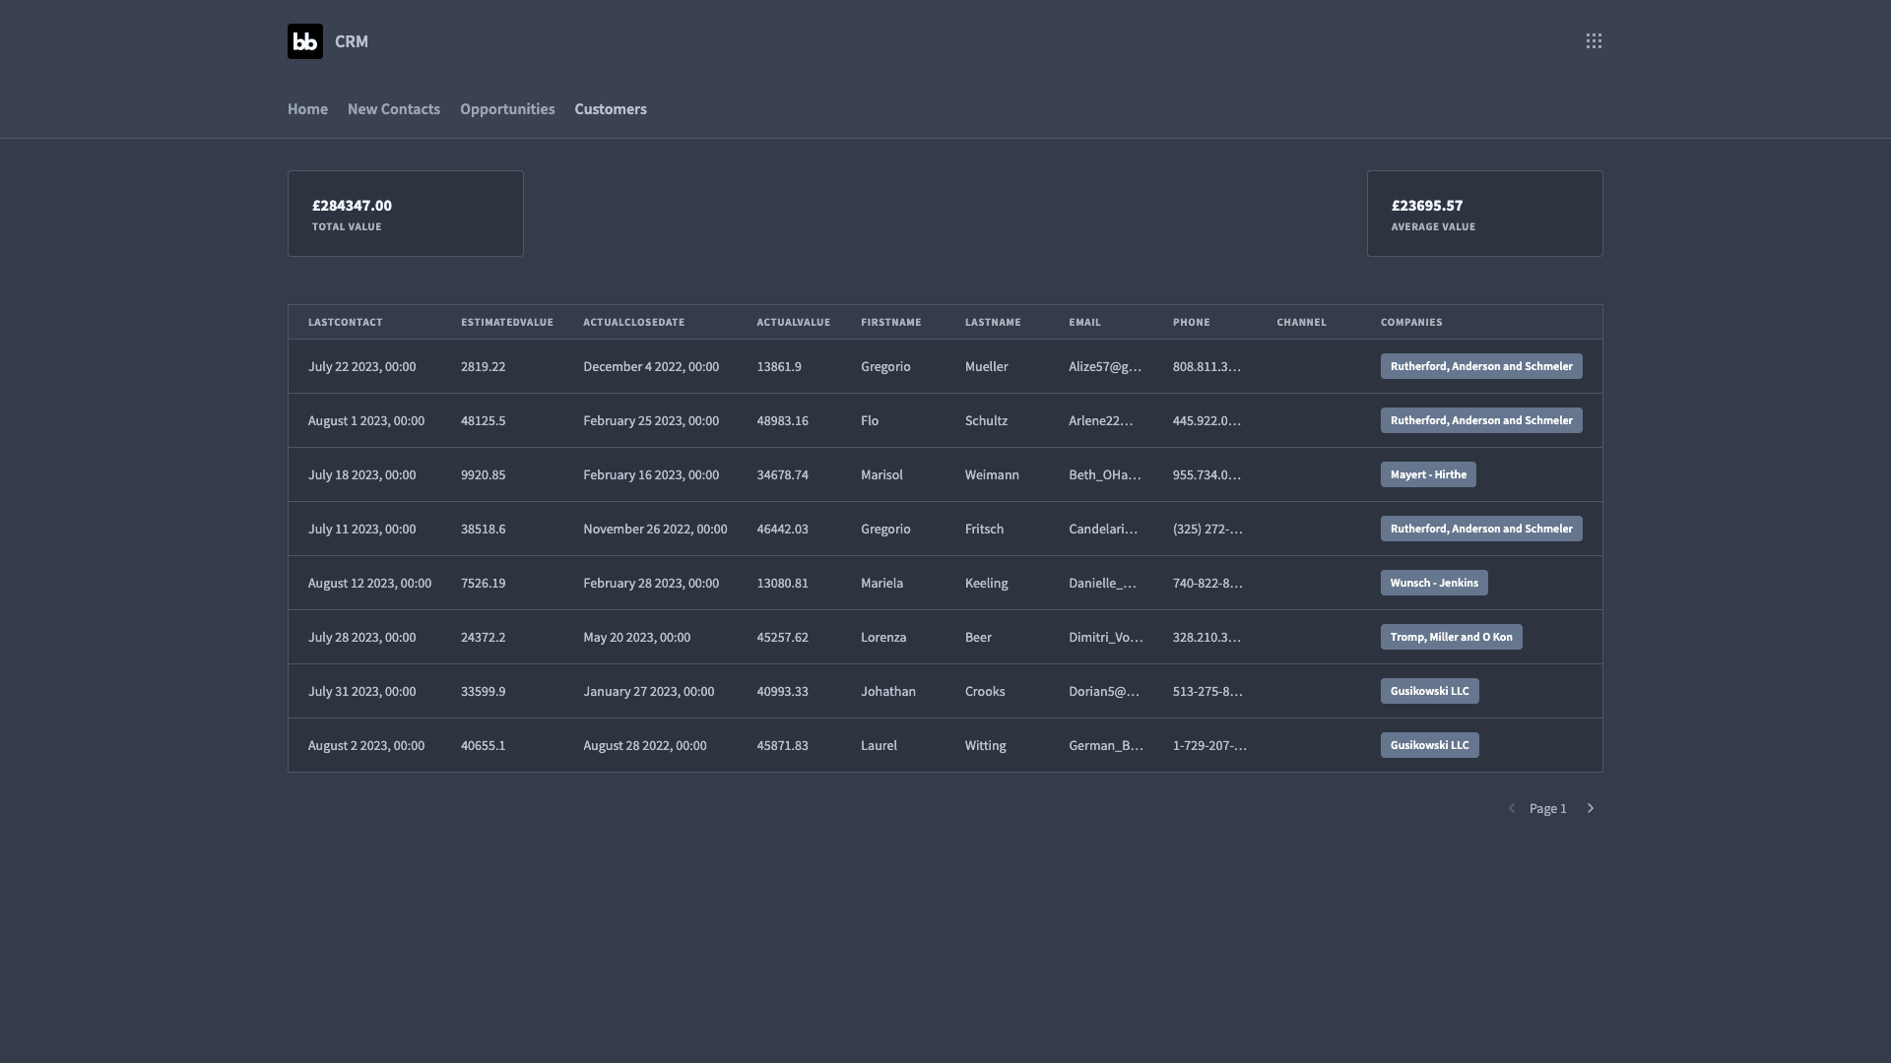The image size is (1891, 1063).
Task: Click the Flo first name cell
Action: 870,420
